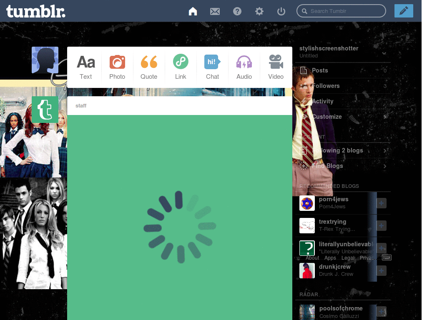This screenshot has width=427, height=320.
Task: Expand the stylishscreenshotter blog dropdown chevron
Action: coord(384,53)
